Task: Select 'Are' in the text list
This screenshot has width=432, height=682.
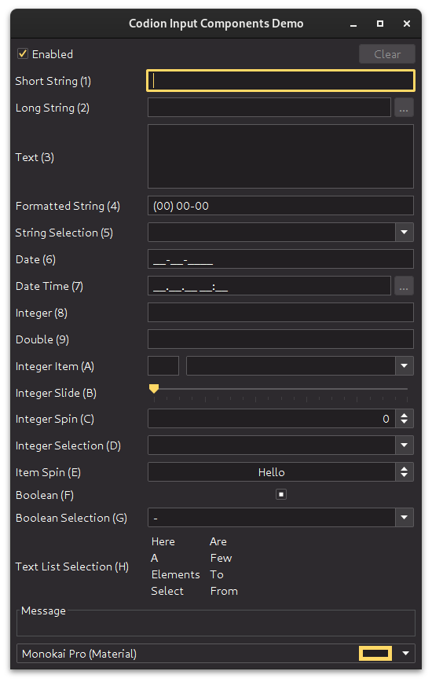Action: [x=218, y=541]
